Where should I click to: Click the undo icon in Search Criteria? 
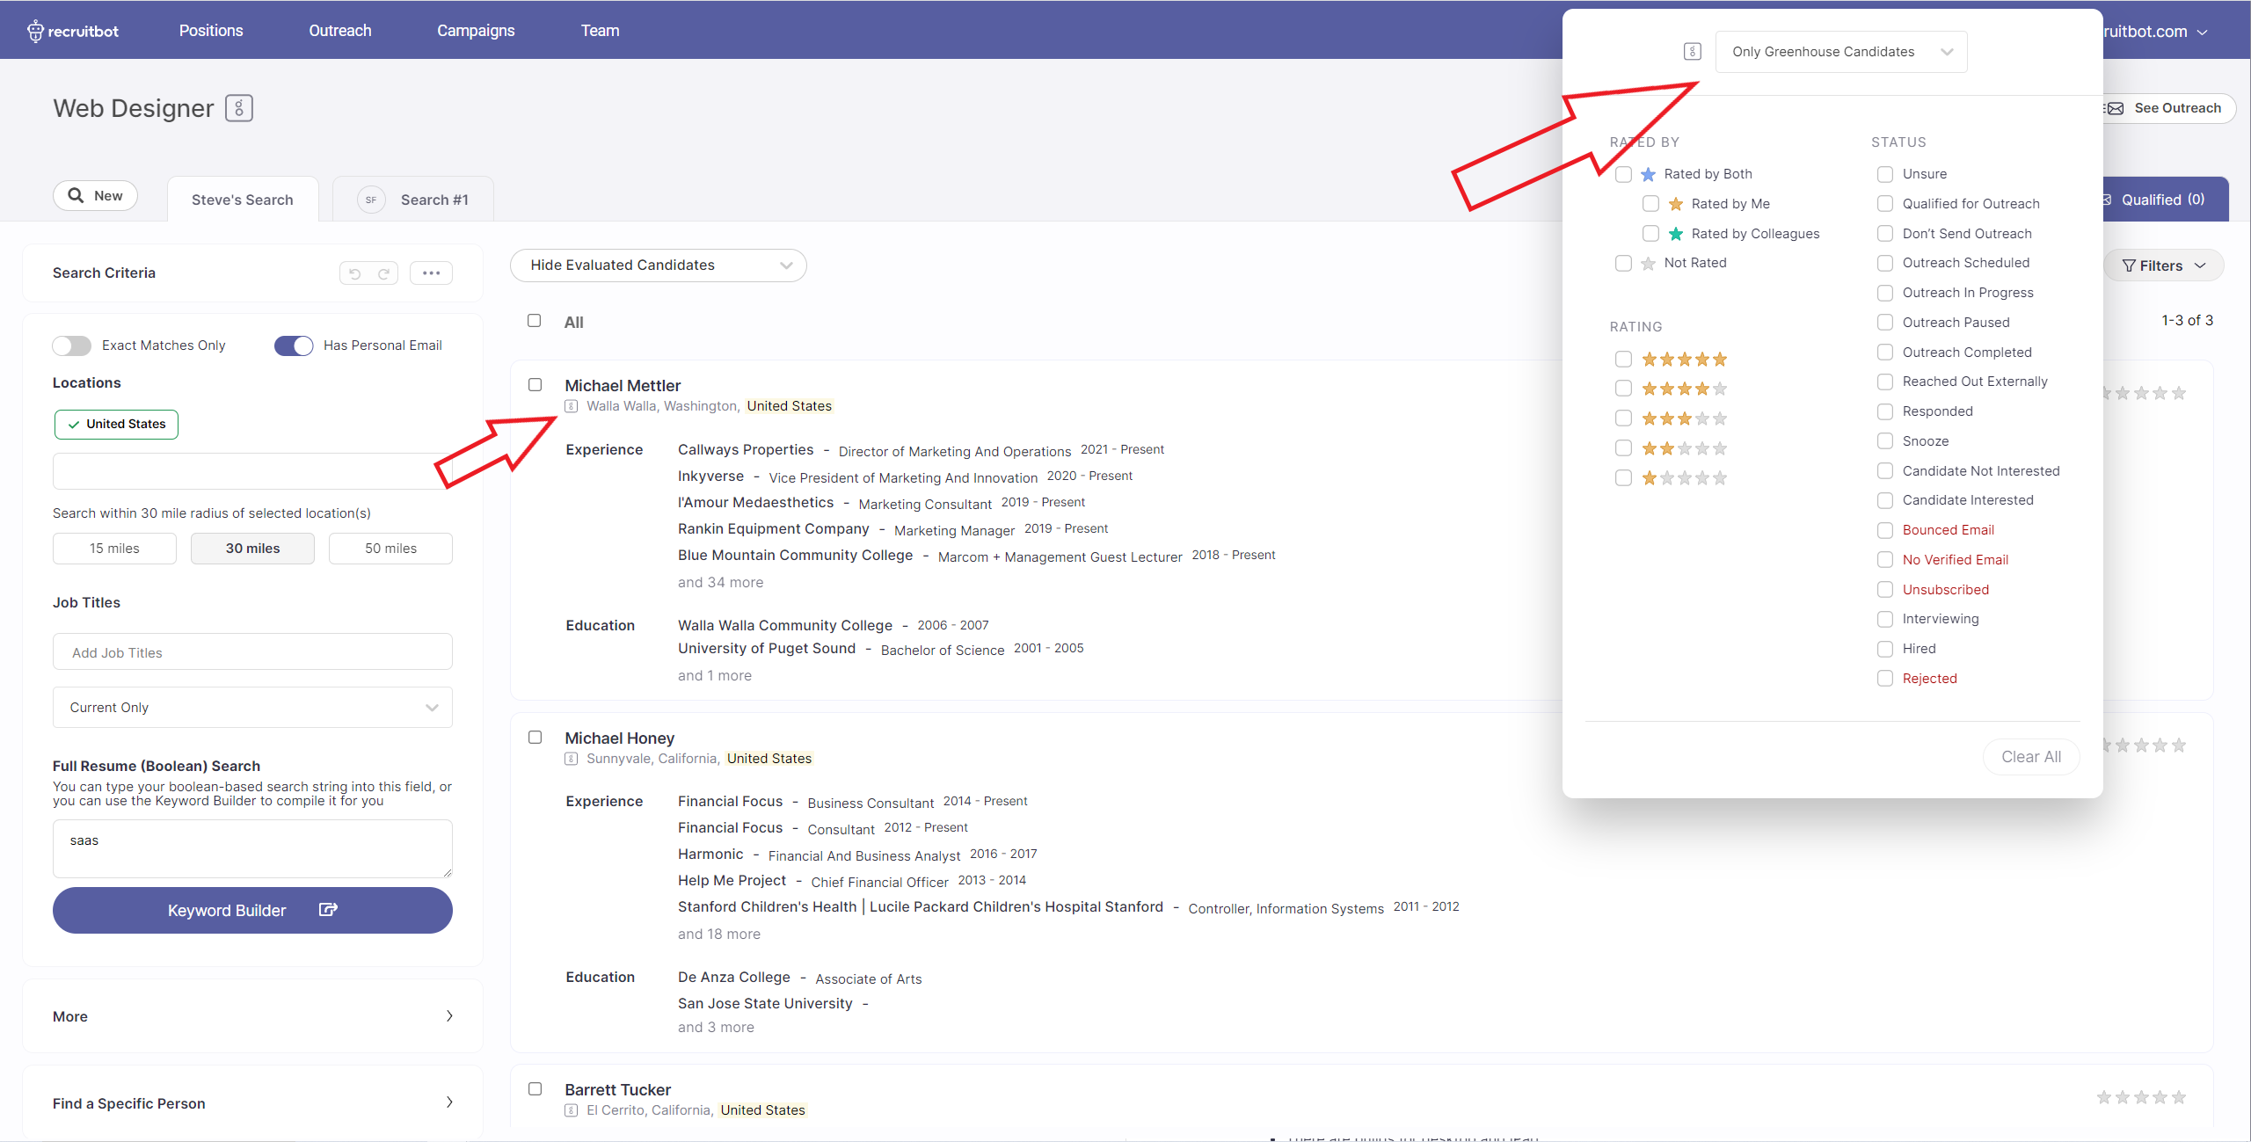[x=355, y=273]
